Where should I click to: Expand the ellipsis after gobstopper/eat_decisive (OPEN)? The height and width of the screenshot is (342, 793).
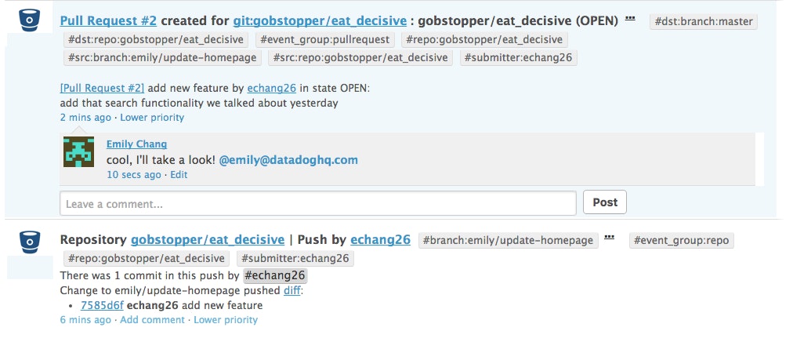click(x=631, y=18)
